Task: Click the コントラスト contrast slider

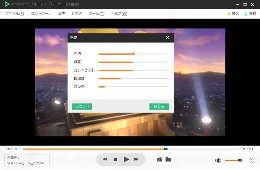Action: 133,70
